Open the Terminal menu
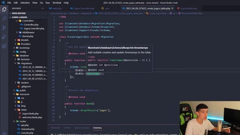The image size is (240, 135). point(57,3)
